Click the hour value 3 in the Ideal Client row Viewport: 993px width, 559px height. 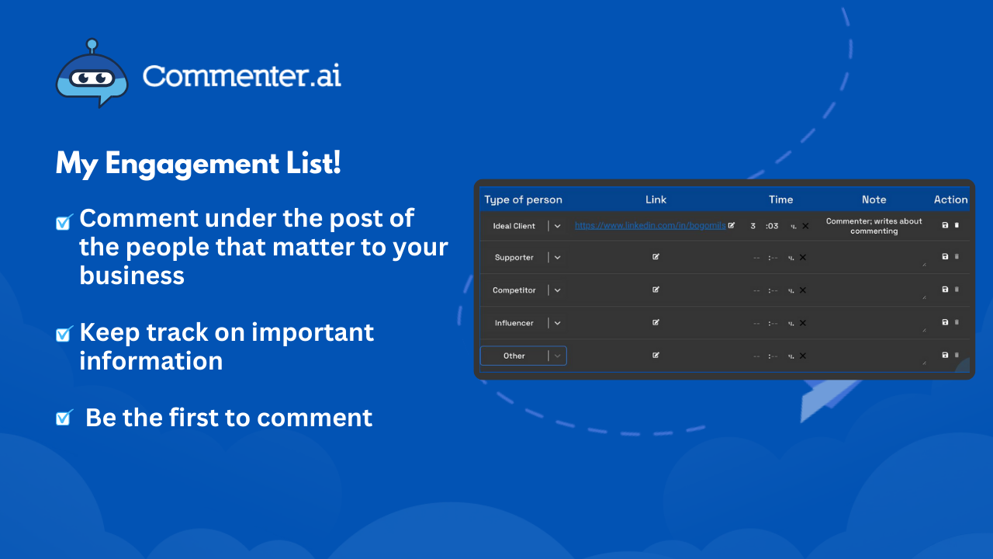[753, 226]
